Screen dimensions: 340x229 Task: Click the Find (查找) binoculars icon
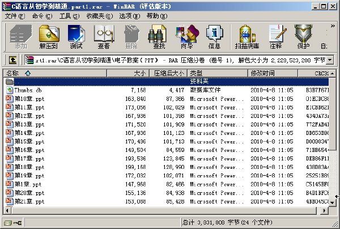point(159,36)
